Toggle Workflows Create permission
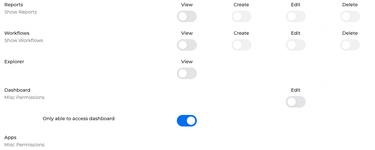Image resolution: width=375 pixels, height=150 pixels. click(x=241, y=45)
